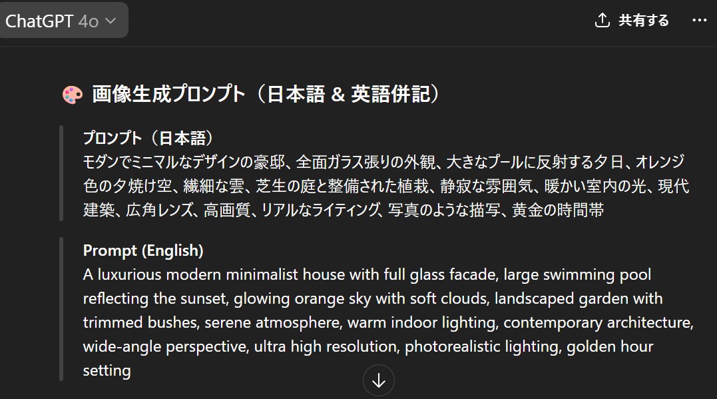Click the quote bar beside Japanese prompt
This screenshot has height=399, width=717.
click(x=61, y=173)
